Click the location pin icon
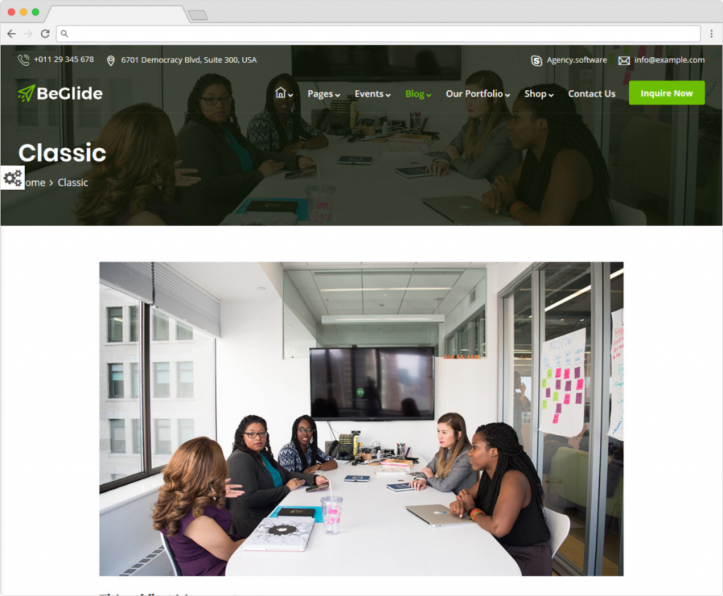Screen dimensions: 723x596 point(111,61)
